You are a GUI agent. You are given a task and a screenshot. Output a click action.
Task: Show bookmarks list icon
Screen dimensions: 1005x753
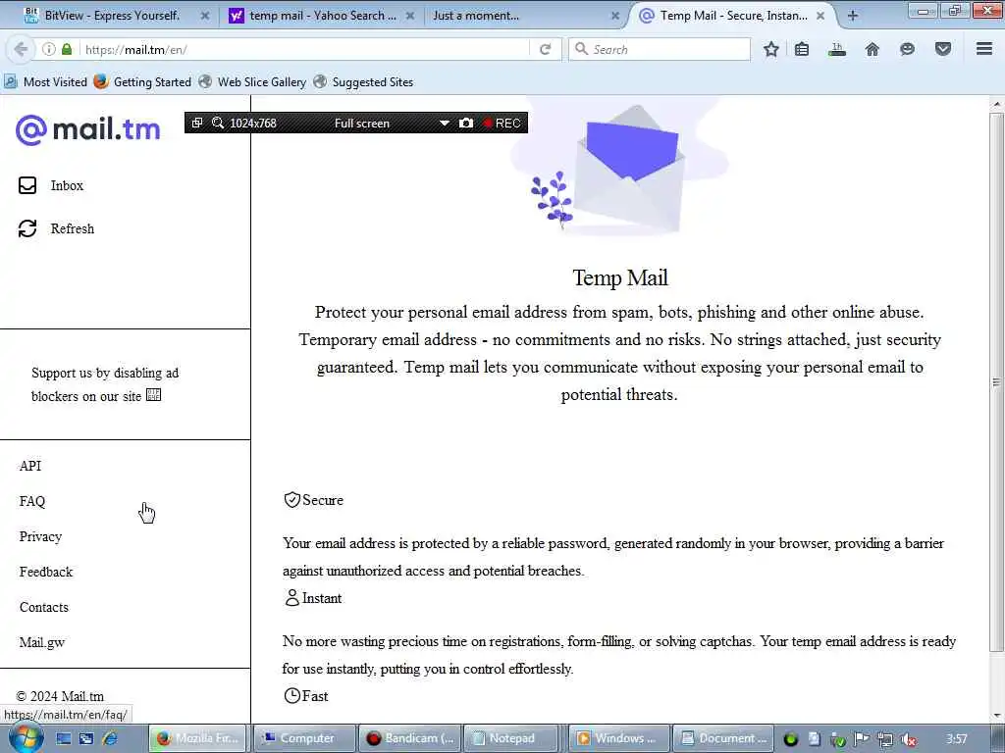point(801,49)
